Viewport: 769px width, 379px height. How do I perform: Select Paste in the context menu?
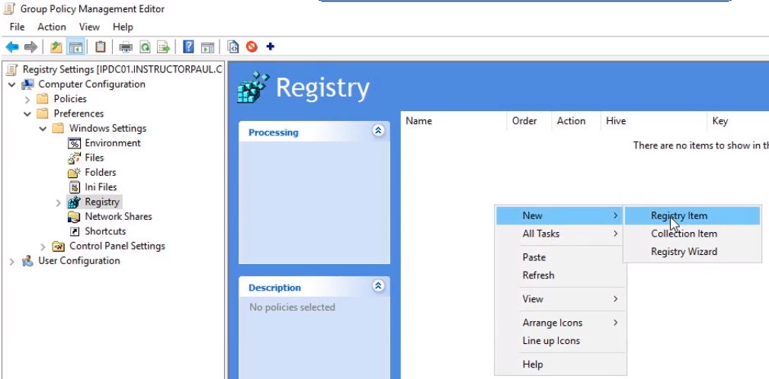(x=559, y=257)
